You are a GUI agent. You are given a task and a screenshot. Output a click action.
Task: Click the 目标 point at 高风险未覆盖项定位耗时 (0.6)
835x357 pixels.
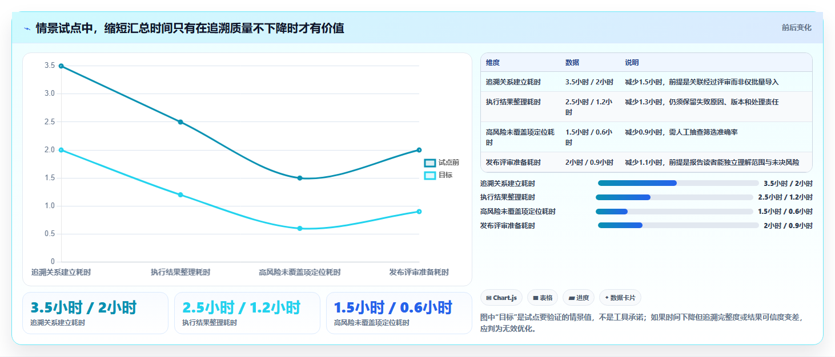click(x=300, y=228)
